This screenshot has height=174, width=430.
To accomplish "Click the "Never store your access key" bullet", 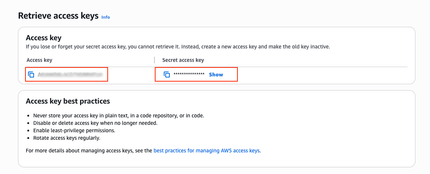I will 119,116.
